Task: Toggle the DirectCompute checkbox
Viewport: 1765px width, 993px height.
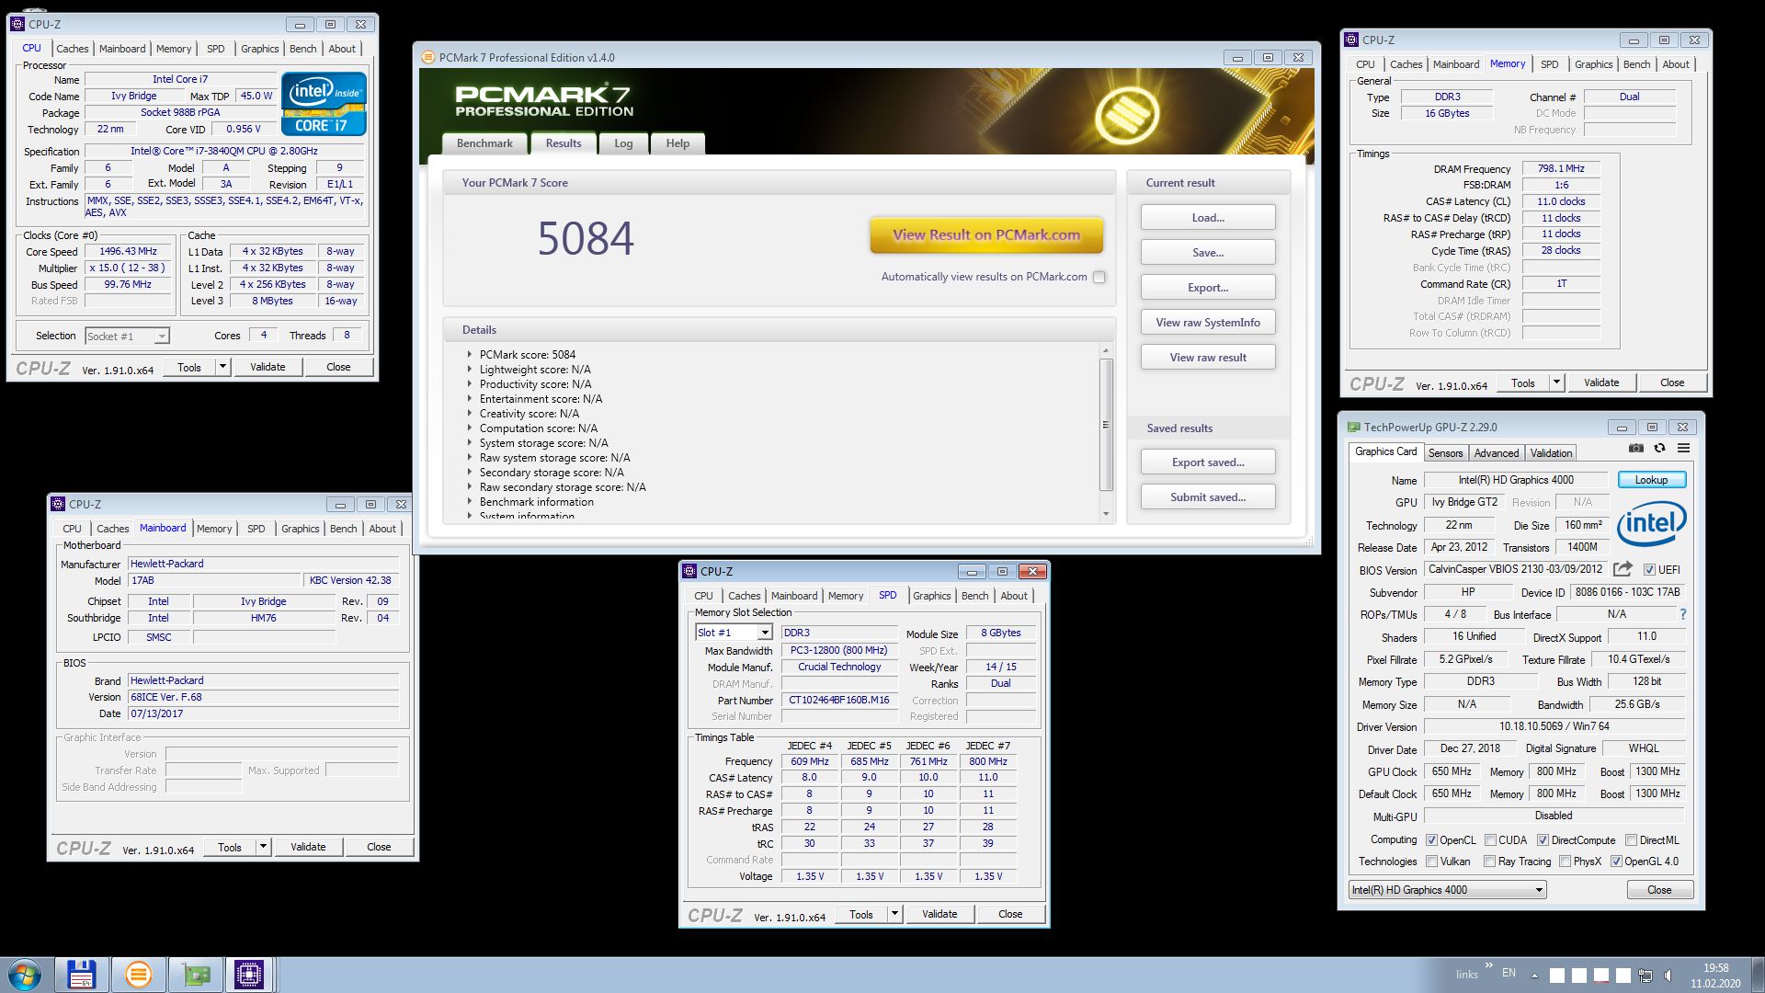Action: pyautogui.click(x=1543, y=840)
